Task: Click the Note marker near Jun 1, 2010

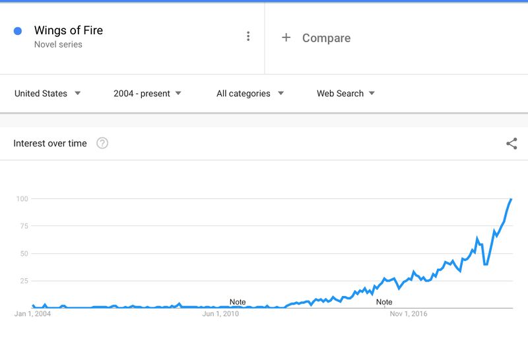Action: click(238, 302)
